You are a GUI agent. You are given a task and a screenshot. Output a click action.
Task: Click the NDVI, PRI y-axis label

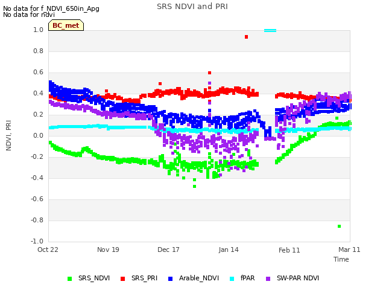8,135
